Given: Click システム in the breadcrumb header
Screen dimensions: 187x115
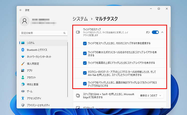Looking at the screenshot, I should pos(80,19).
